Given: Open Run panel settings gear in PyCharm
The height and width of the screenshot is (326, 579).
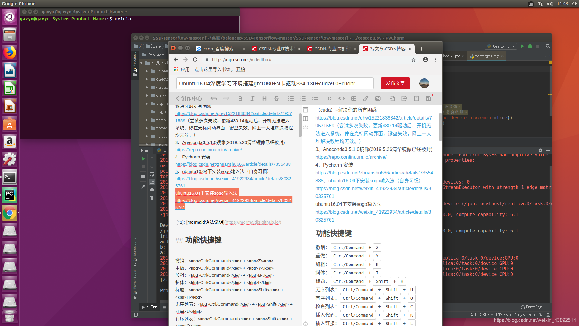Looking at the screenshot, I should pos(540,150).
